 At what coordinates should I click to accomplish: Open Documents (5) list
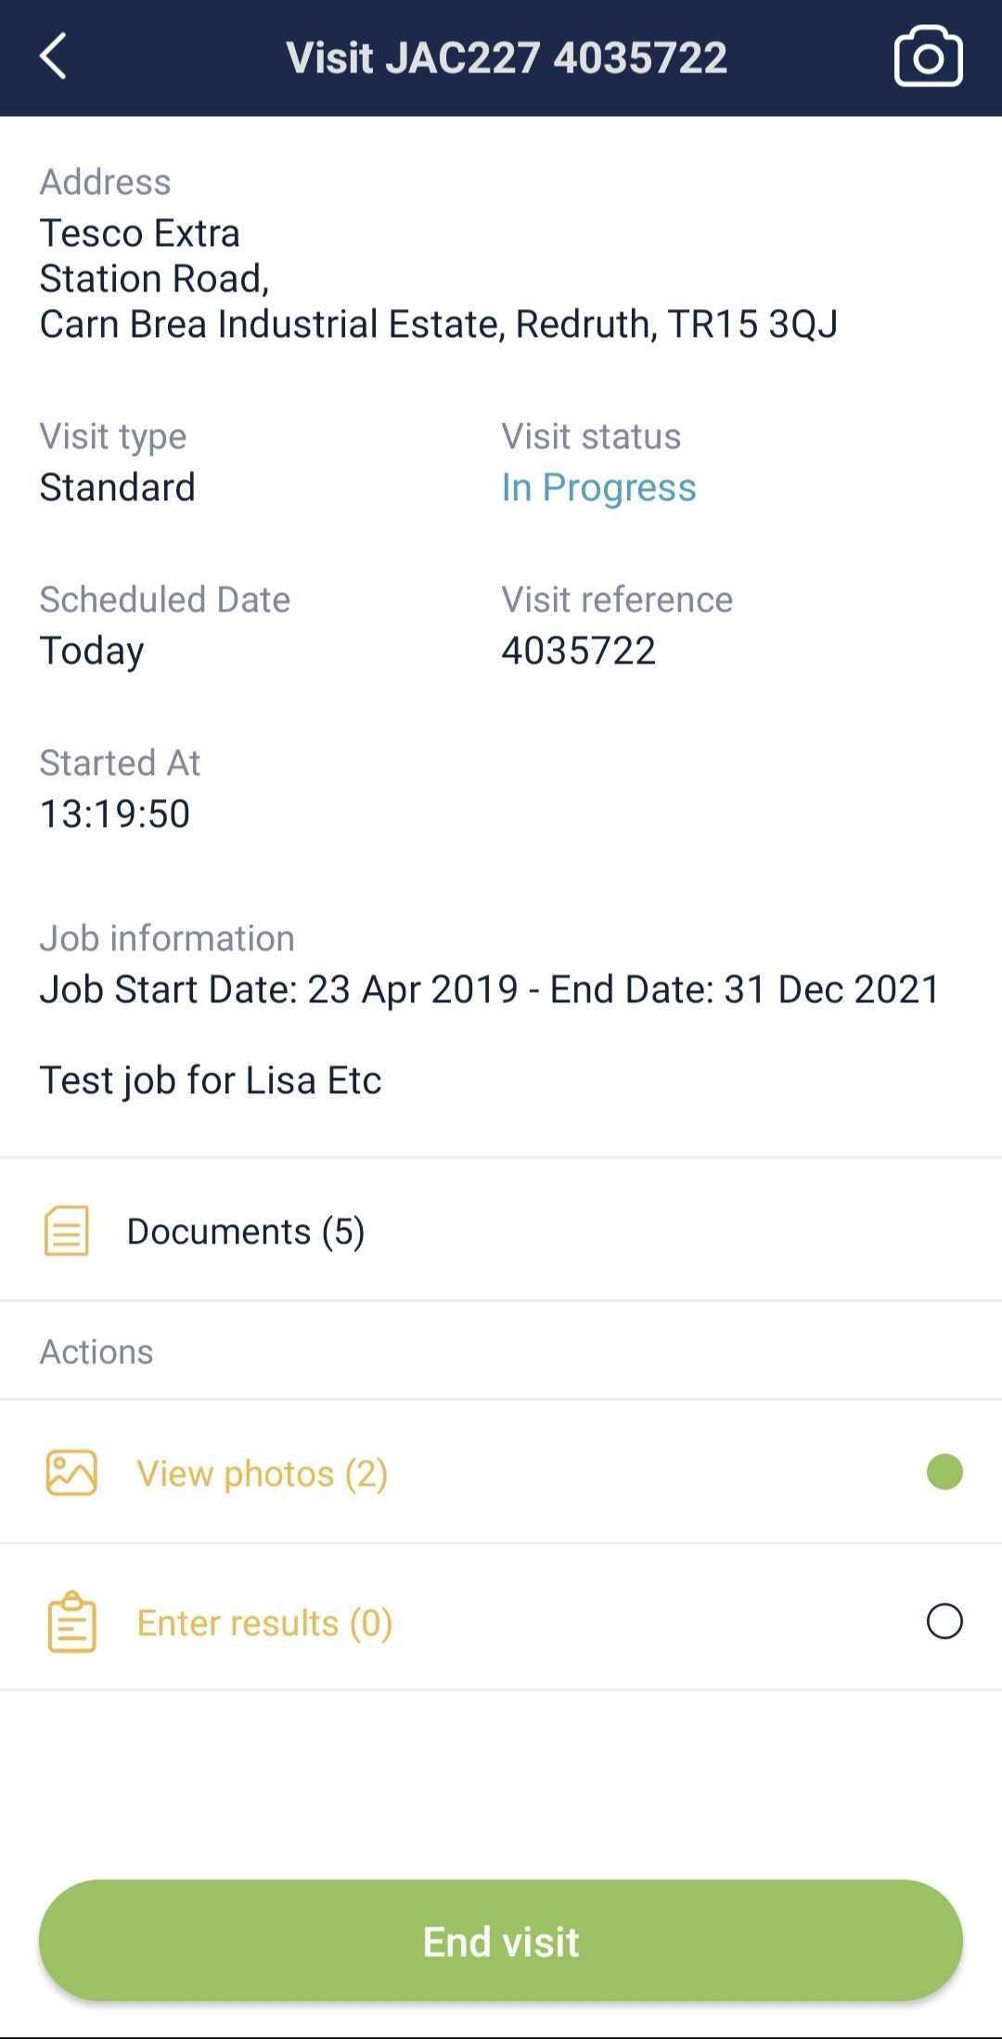[246, 1232]
